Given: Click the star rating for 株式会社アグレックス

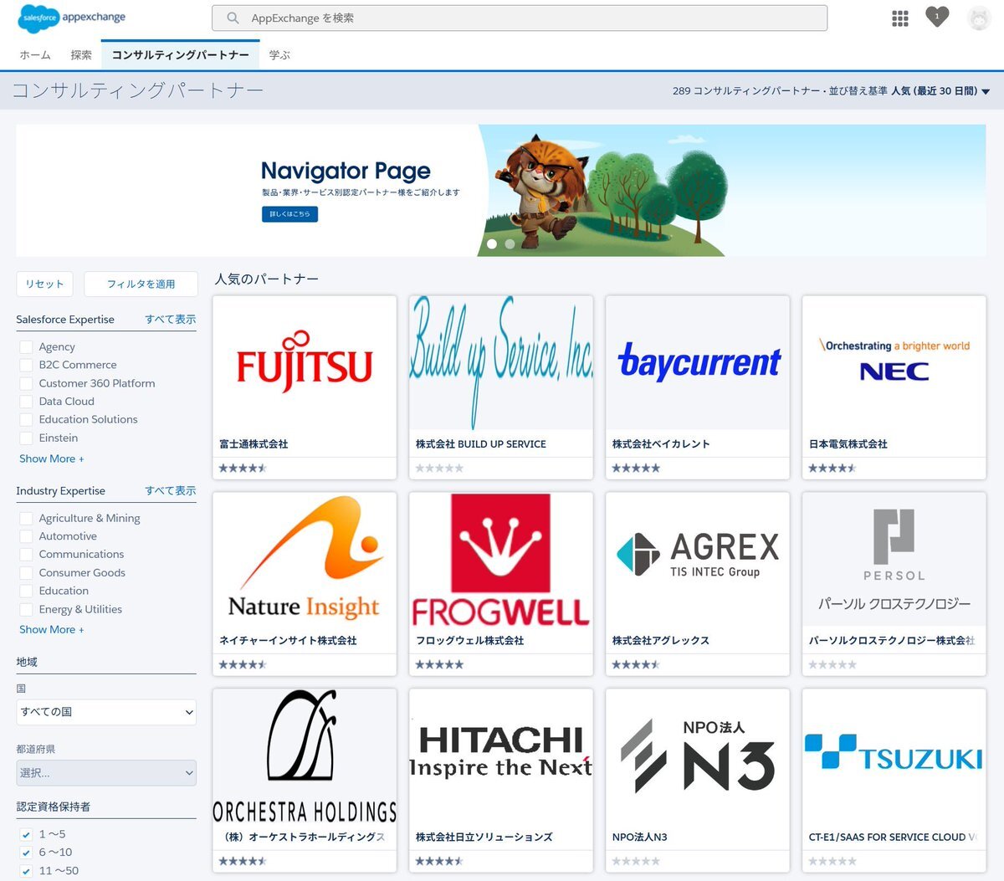Looking at the screenshot, I should 636,664.
